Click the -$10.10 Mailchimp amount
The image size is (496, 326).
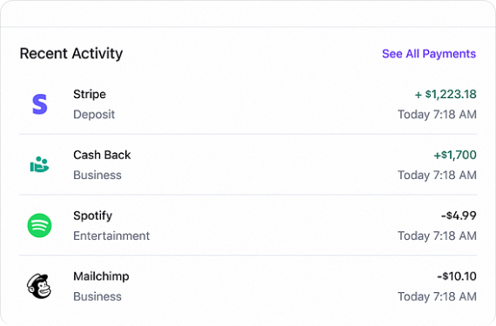point(457,276)
